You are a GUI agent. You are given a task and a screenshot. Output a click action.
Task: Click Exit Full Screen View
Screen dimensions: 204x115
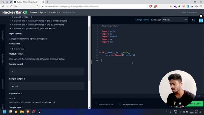(188, 12)
